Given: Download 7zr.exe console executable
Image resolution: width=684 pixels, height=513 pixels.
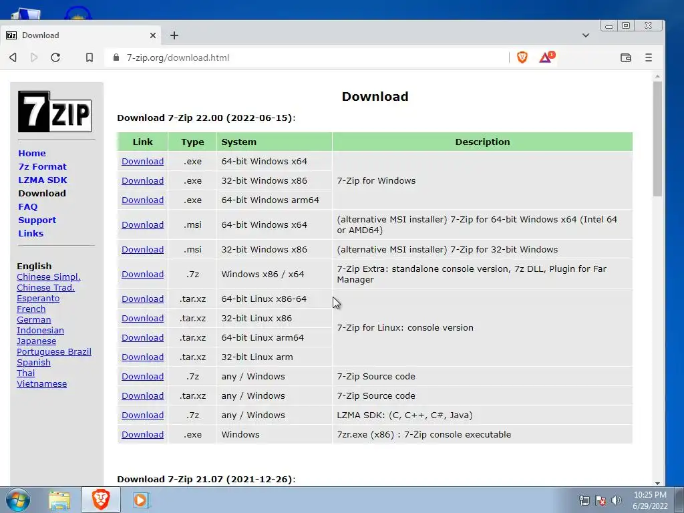Looking at the screenshot, I should click(143, 434).
